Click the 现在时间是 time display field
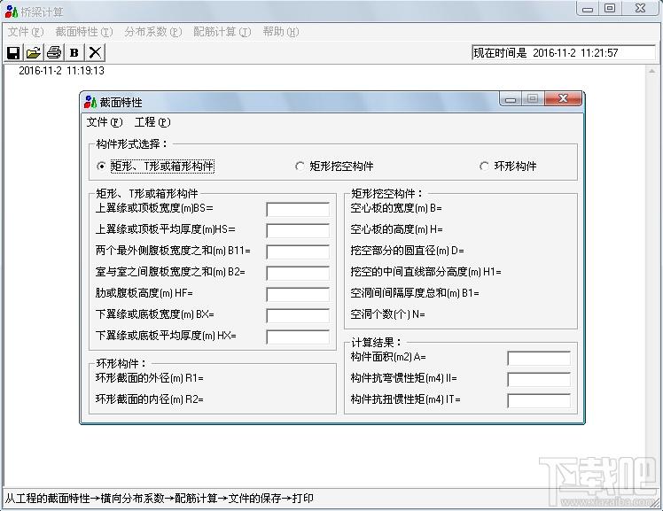 [x=564, y=53]
